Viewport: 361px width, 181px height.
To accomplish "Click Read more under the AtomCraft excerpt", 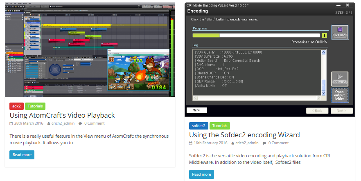I will coord(22,155).
